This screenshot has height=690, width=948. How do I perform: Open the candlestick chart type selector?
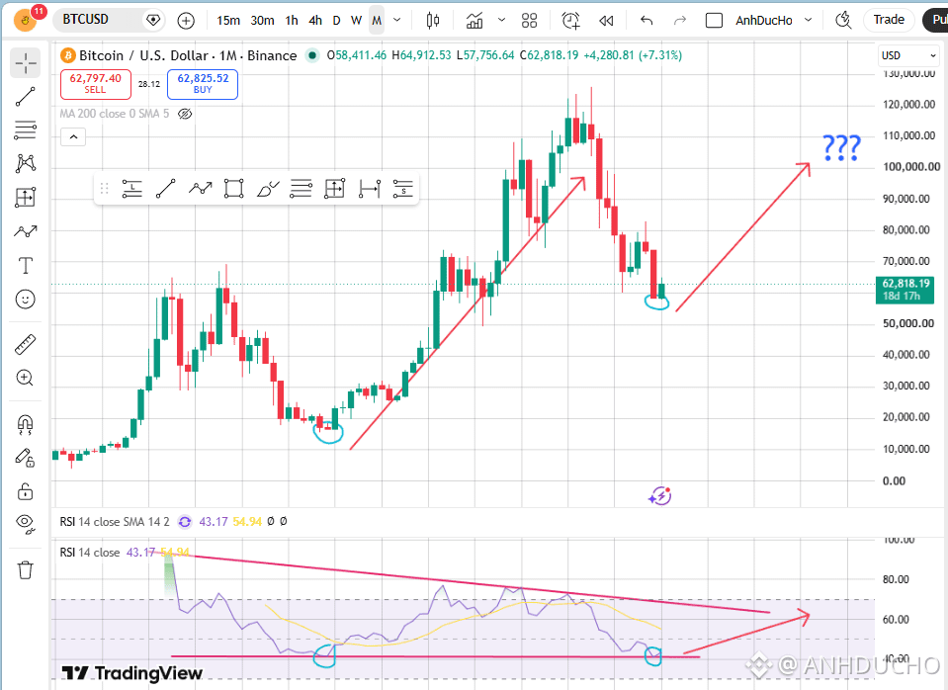coord(433,21)
